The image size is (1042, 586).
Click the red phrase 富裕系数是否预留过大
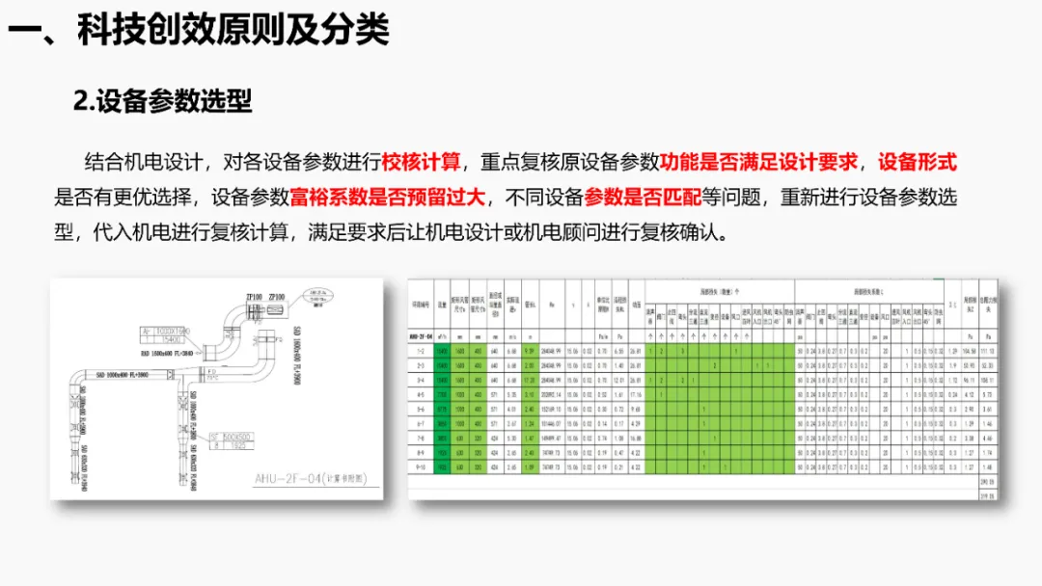click(x=388, y=198)
